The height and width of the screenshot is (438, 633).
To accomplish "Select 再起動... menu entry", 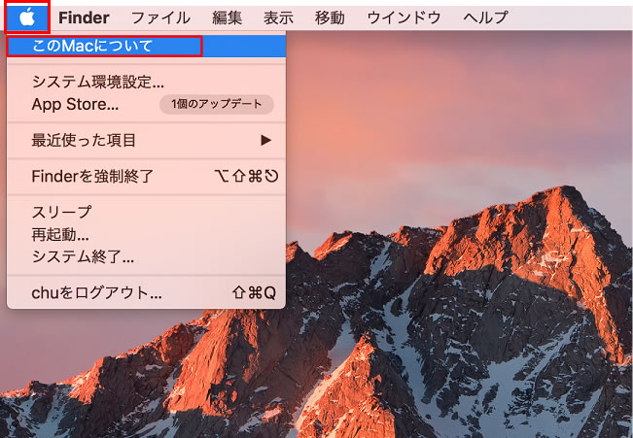I will (146, 234).
